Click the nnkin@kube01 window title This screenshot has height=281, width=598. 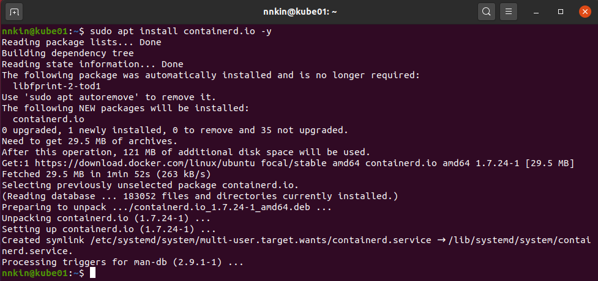(x=299, y=12)
